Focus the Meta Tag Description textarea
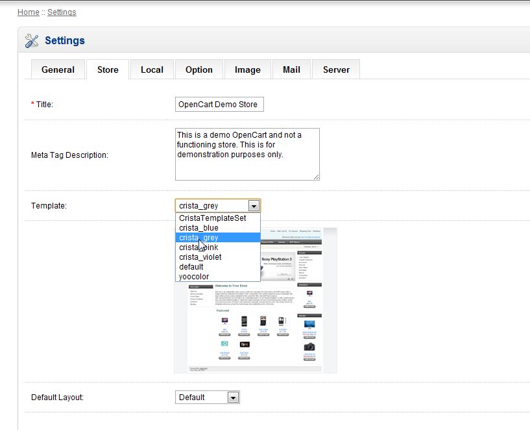Screen dimensions: 530x430 click(x=247, y=154)
